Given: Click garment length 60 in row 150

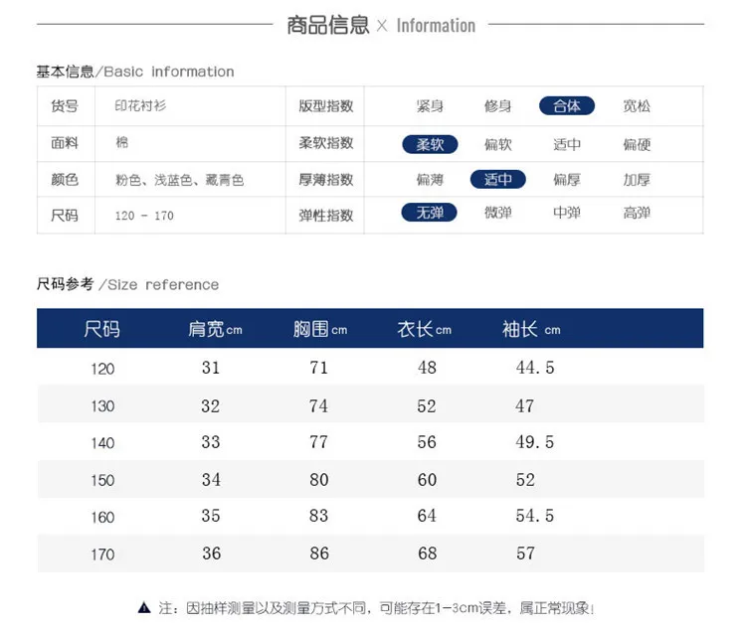Looking at the screenshot, I should [427, 479].
